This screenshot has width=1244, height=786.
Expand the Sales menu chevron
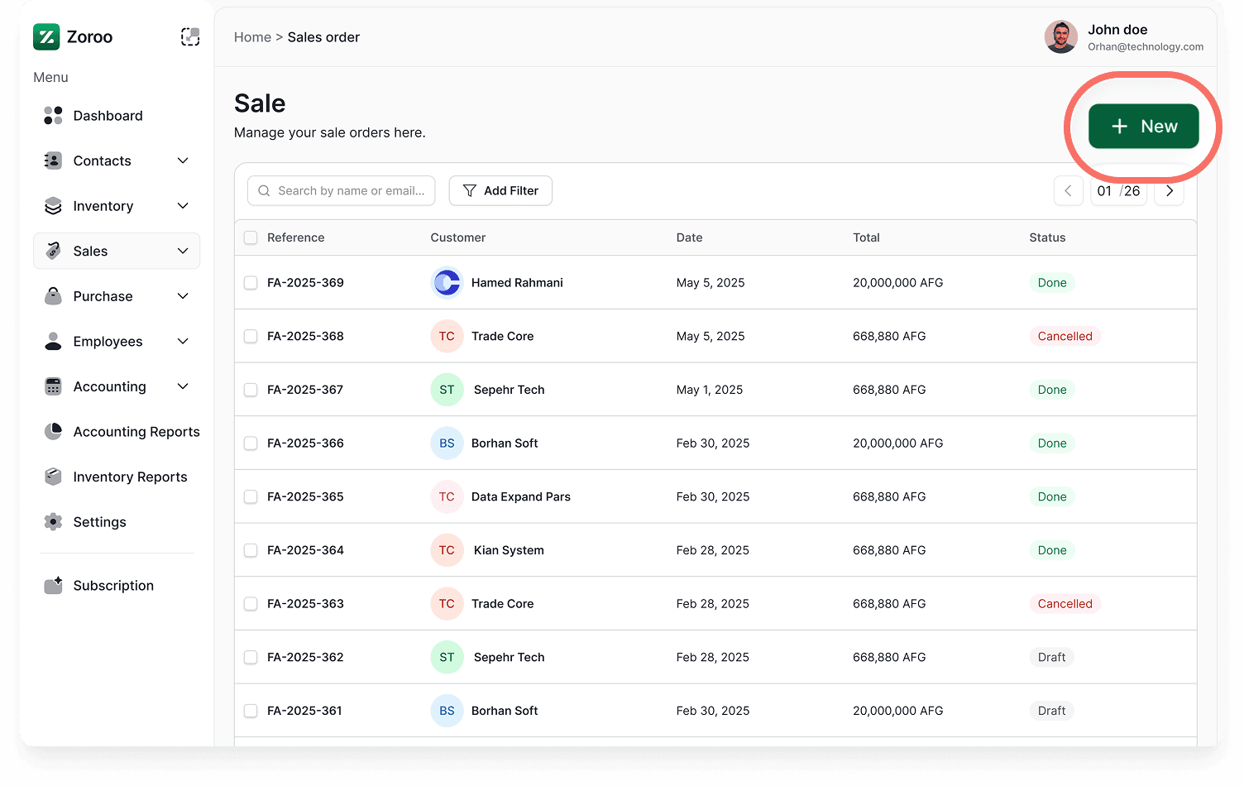tap(183, 251)
